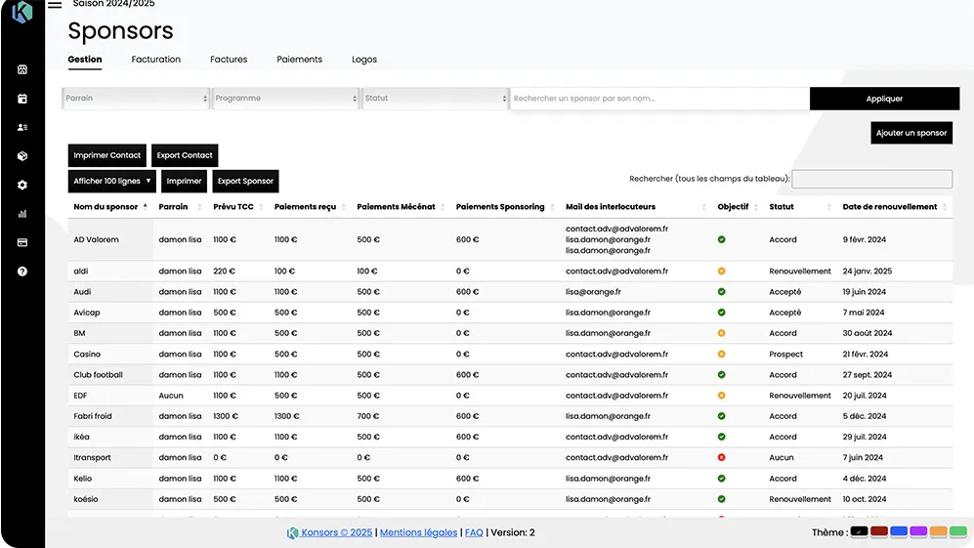974x548 pixels.
Task: Sort by Statut column header
Action: tap(799, 207)
